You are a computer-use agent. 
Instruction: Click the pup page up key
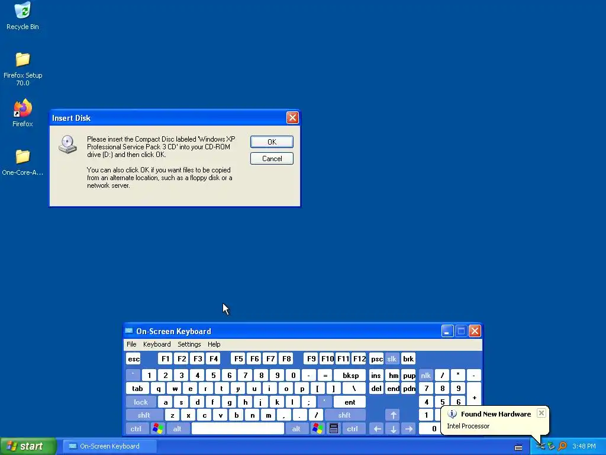tap(408, 375)
